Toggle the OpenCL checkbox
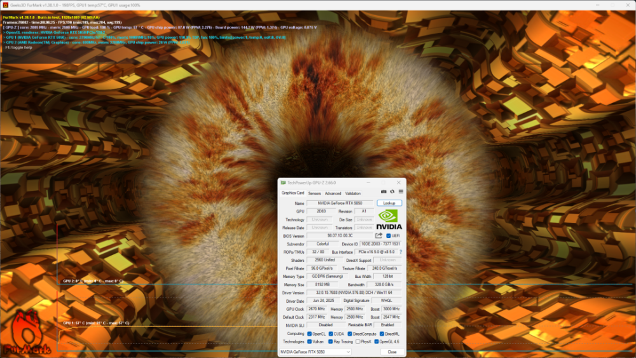636x358 pixels. tap(310, 334)
